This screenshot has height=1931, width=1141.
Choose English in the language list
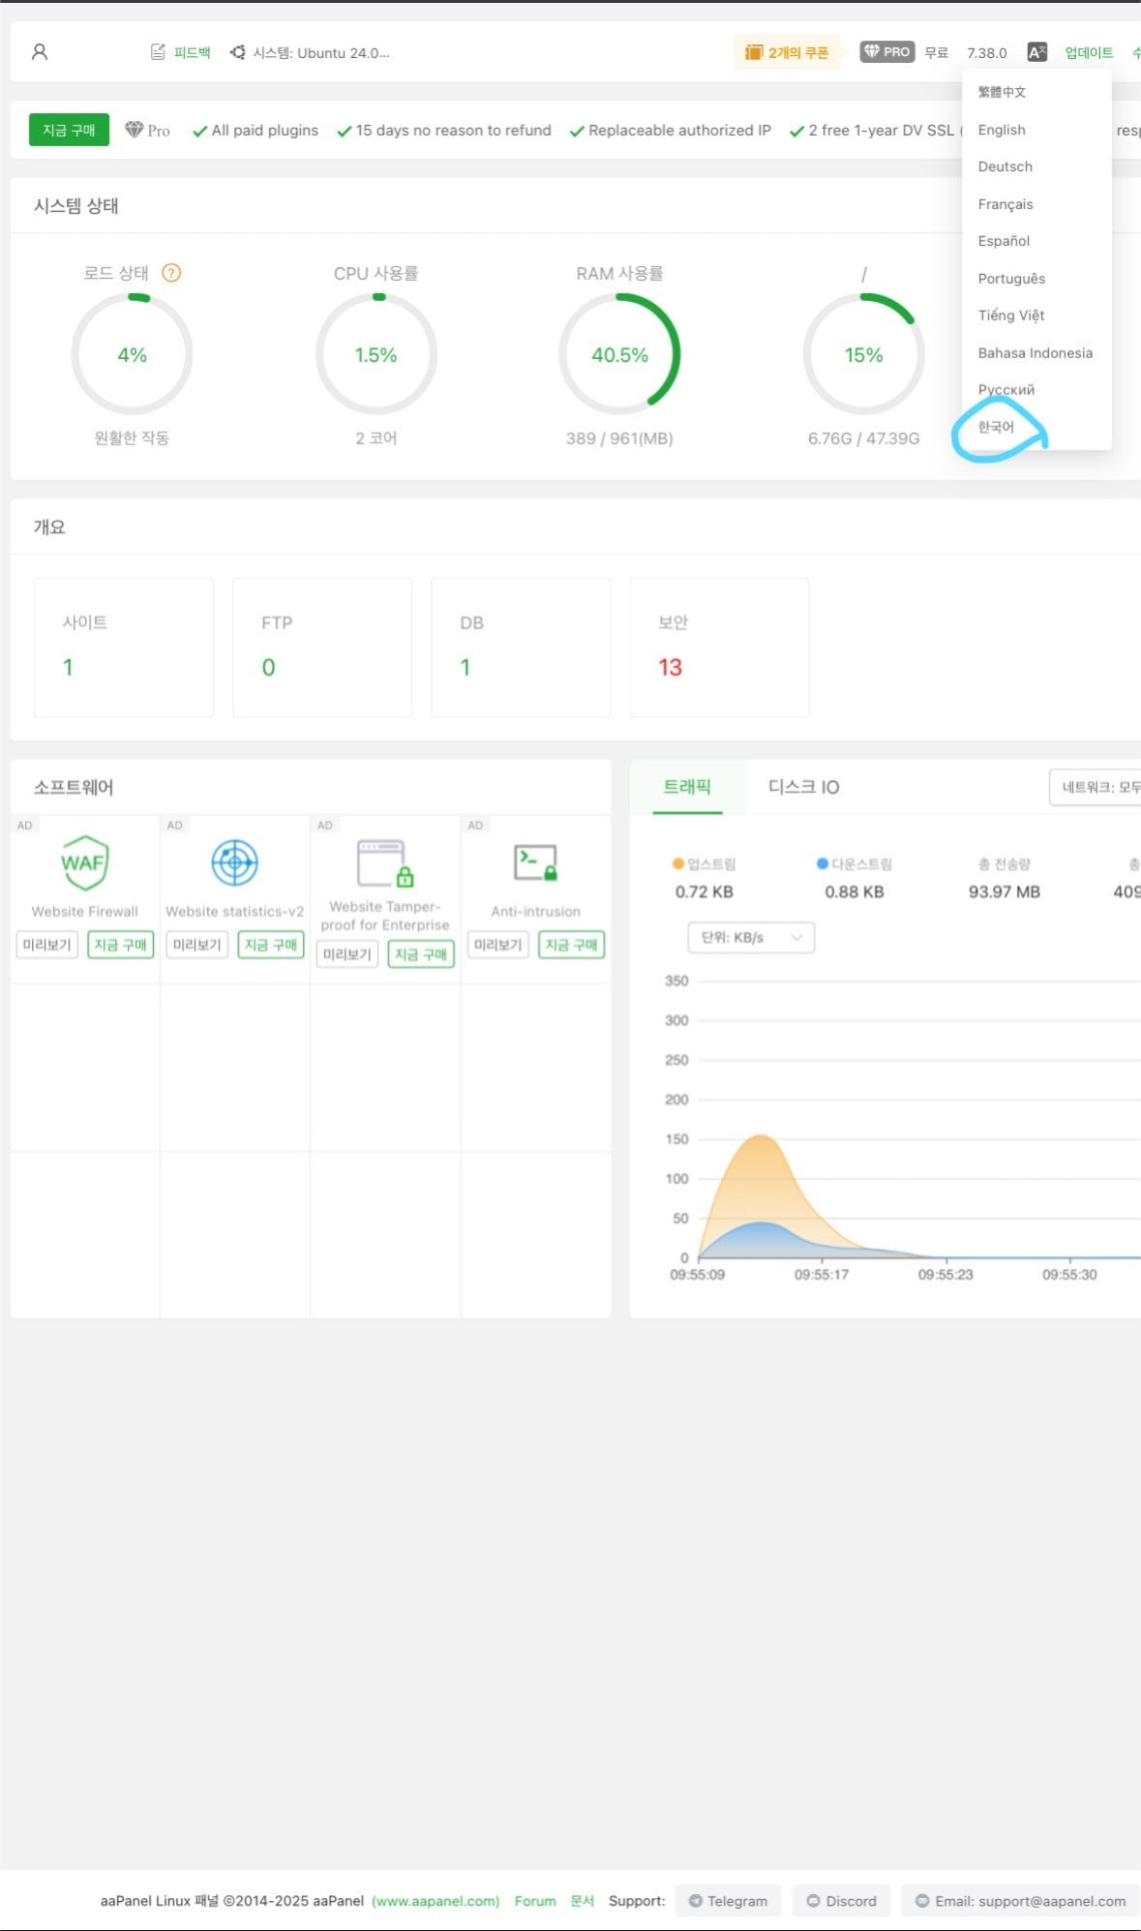(1002, 130)
